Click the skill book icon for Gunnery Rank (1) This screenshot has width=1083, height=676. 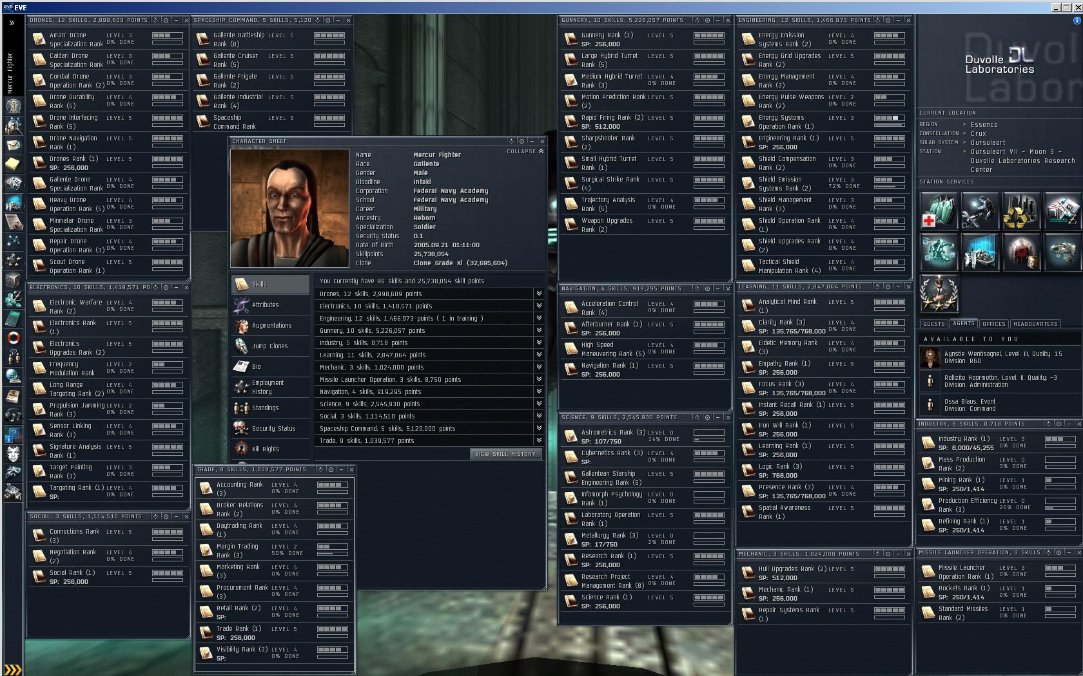571,39
